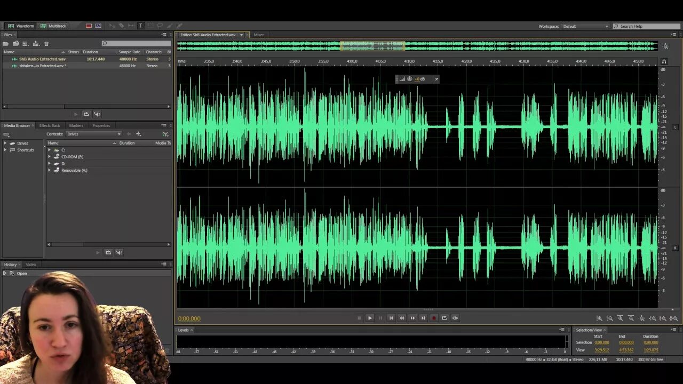This screenshot has width=683, height=384.
Task: Open Editor file selector dropdown arrow
Action: 241,35
